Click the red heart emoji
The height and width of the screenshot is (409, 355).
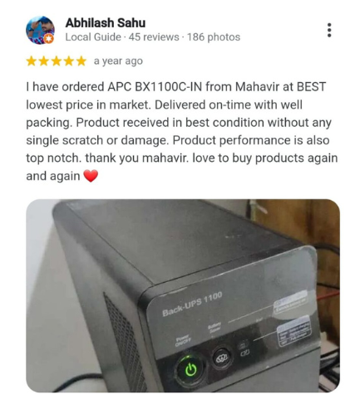(91, 176)
